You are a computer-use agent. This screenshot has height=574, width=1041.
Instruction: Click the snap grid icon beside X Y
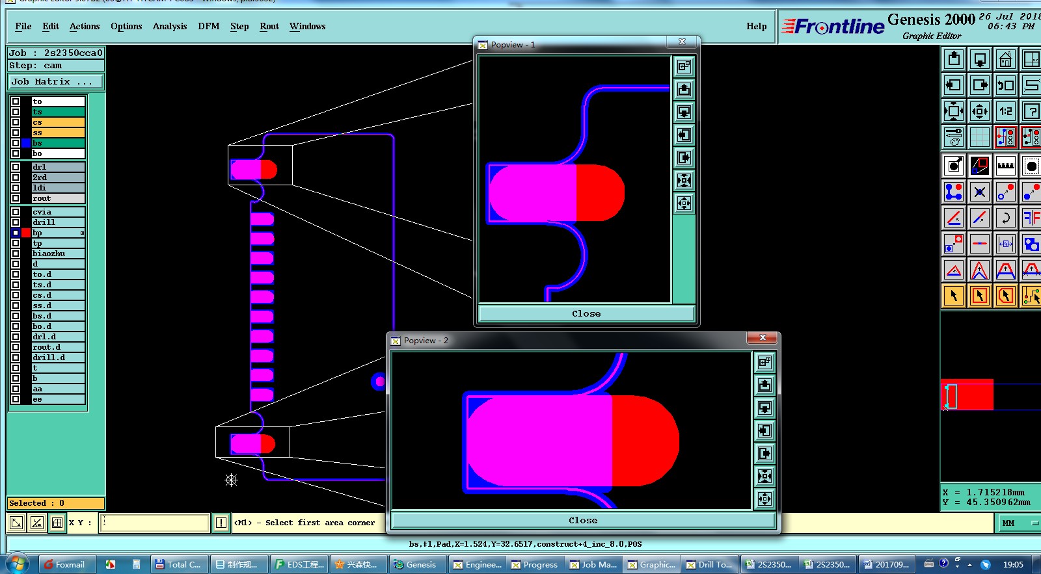tap(57, 522)
